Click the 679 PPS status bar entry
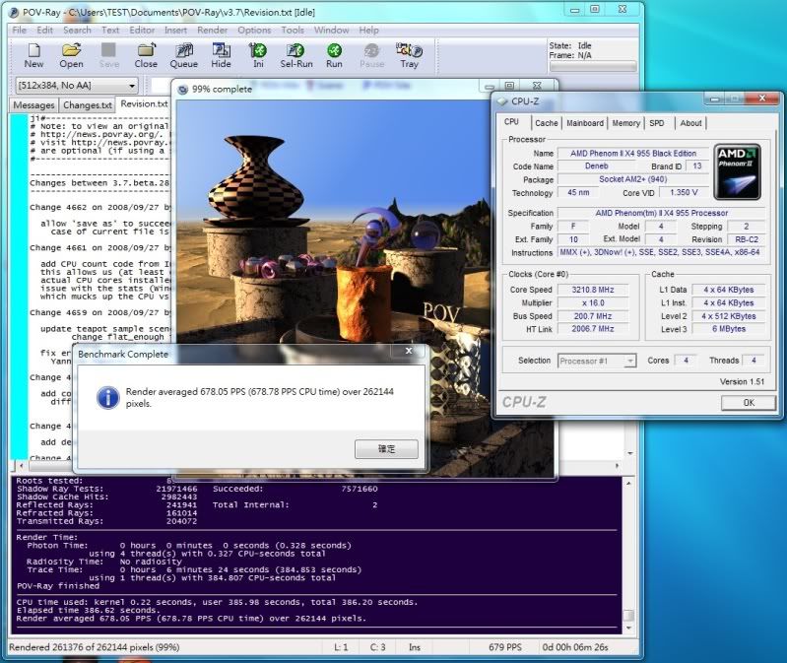Viewport: 787px width, 663px height. [505, 647]
